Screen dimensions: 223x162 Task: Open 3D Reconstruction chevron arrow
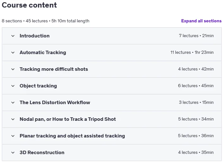point(13,153)
